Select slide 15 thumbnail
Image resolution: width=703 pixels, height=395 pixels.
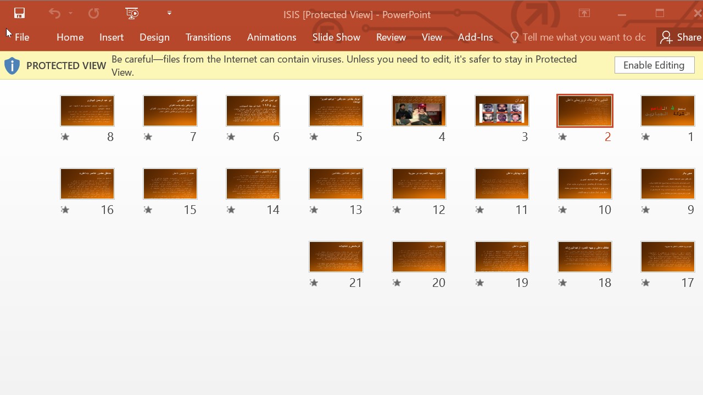coord(170,184)
